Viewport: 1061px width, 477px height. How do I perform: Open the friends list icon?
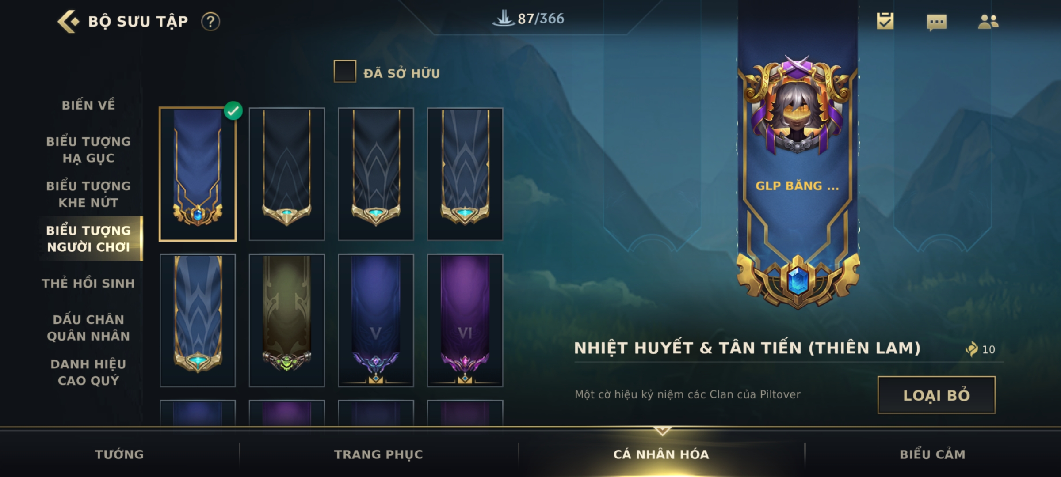(x=988, y=22)
